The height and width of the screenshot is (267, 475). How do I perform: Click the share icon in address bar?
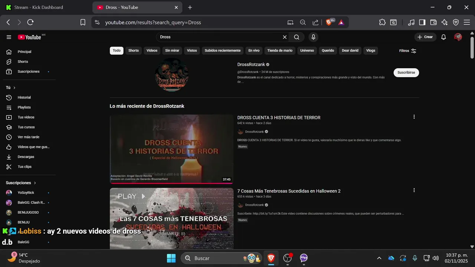coord(315,22)
